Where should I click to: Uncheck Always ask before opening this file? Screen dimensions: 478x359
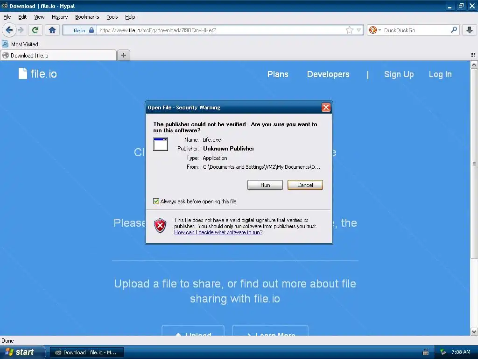click(x=156, y=201)
